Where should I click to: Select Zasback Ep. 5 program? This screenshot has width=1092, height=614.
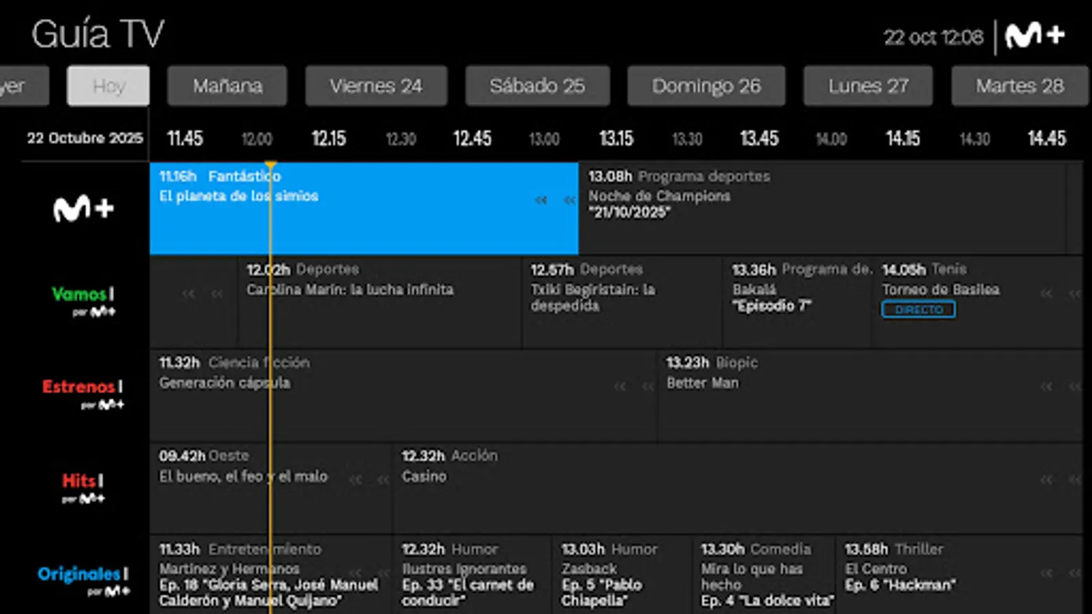click(x=622, y=575)
